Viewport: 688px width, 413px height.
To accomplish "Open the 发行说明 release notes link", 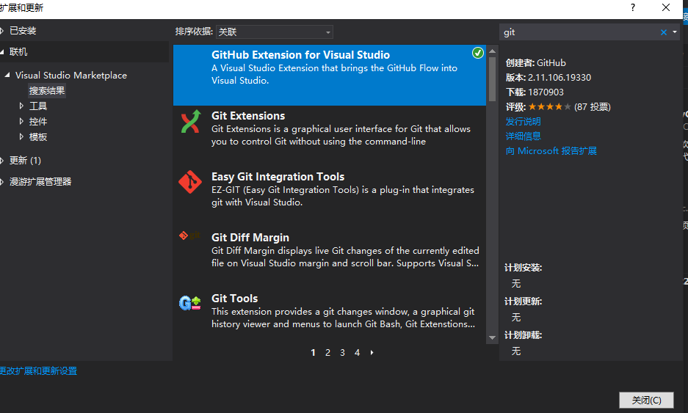I will point(523,122).
